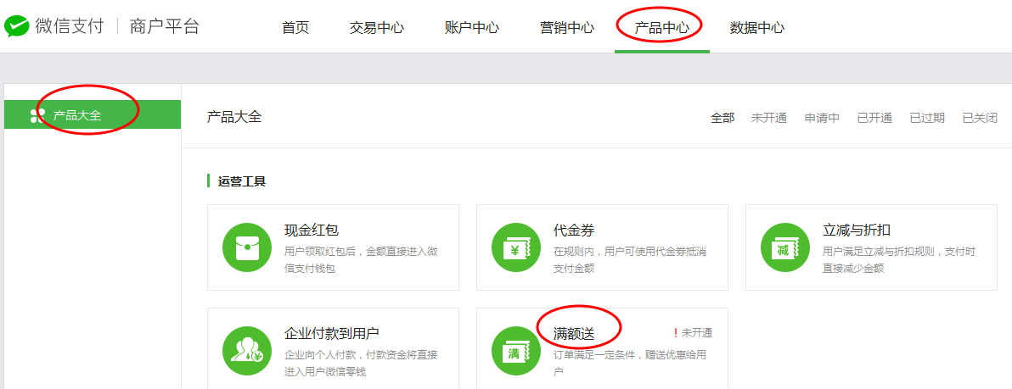Open the 首页 tab
Screen dimensions: 1012x389
click(295, 28)
